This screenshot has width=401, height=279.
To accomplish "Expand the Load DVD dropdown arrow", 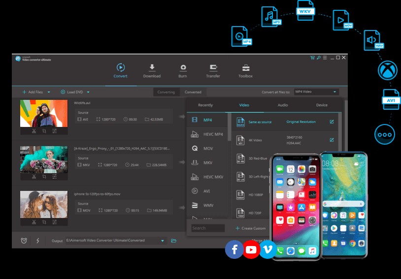I will [x=88, y=92].
